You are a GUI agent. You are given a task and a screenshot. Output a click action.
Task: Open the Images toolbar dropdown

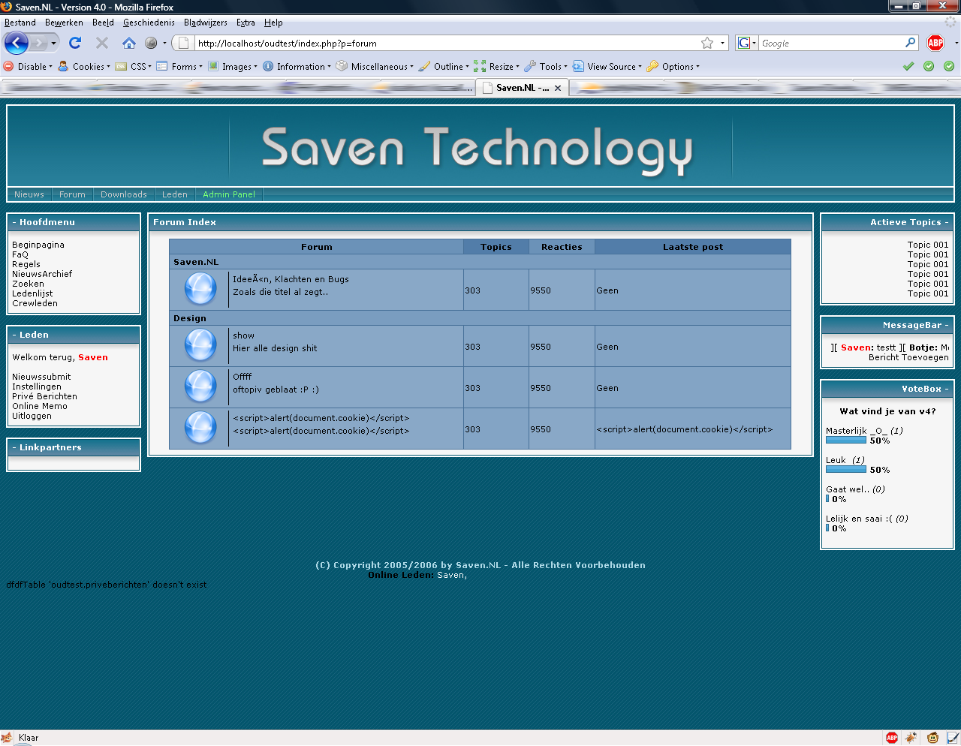pyautogui.click(x=233, y=66)
